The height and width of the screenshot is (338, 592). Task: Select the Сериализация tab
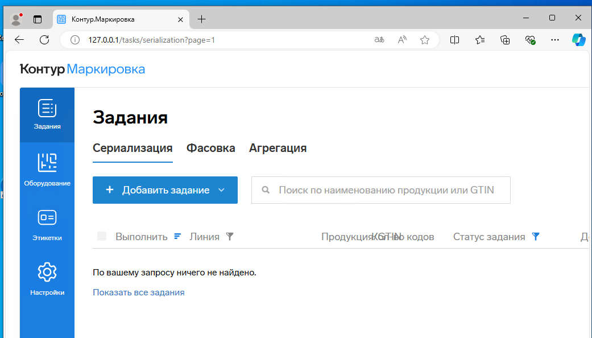(x=133, y=148)
